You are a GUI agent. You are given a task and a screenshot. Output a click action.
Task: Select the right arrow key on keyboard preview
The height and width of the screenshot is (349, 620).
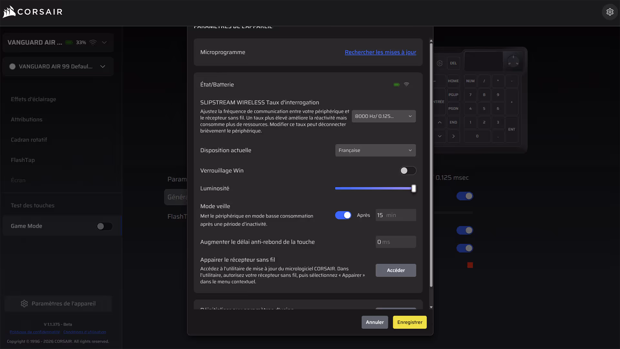click(x=453, y=136)
